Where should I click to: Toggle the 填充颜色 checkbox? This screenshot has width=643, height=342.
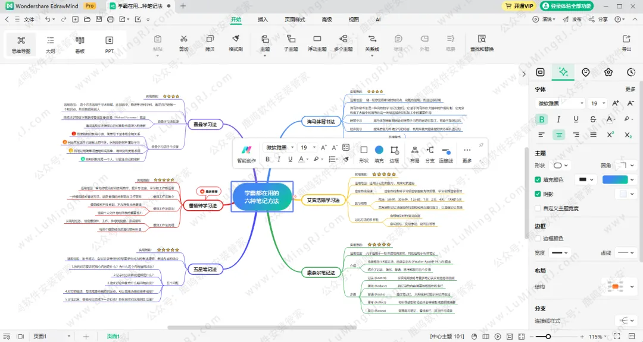[x=538, y=180]
